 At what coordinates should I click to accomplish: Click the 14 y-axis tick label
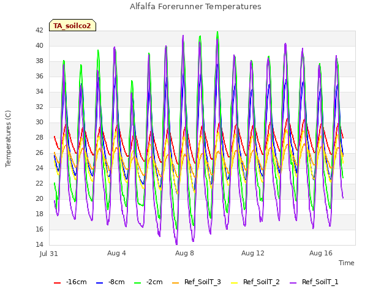39,244
